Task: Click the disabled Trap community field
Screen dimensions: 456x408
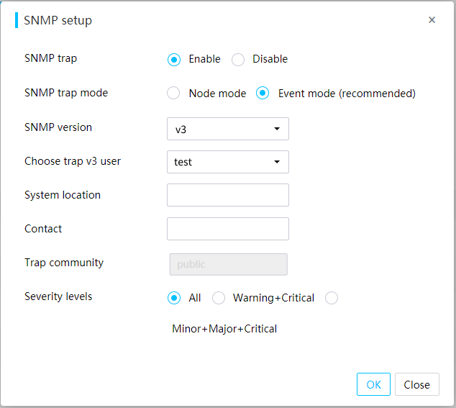Action: [228, 264]
